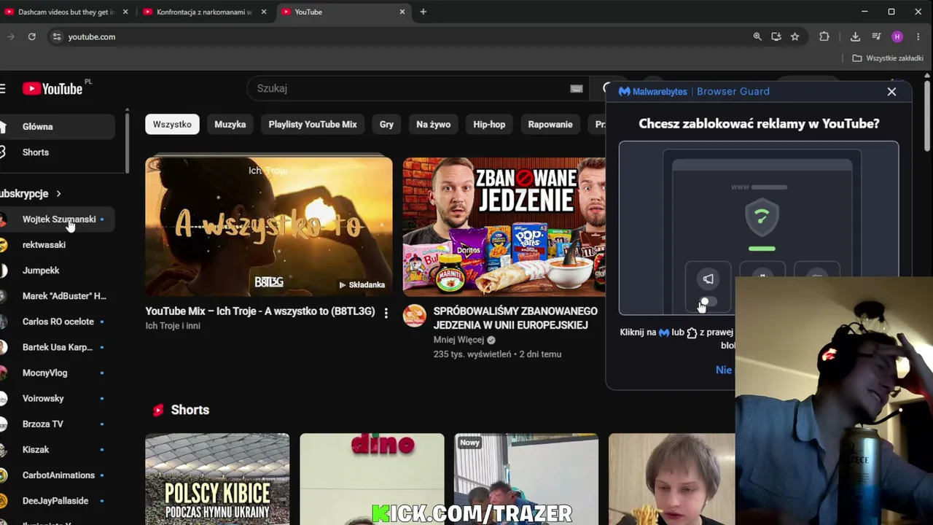Open the Wszystkie zakładki bookmarks folder
The width and height of the screenshot is (933, 525).
coord(888,58)
